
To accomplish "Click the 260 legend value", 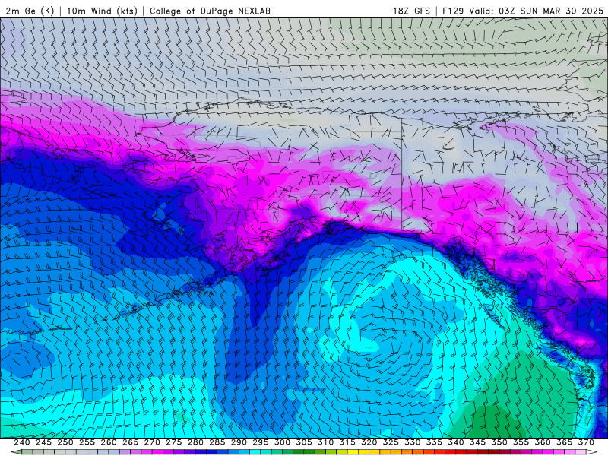I will (x=109, y=442).
